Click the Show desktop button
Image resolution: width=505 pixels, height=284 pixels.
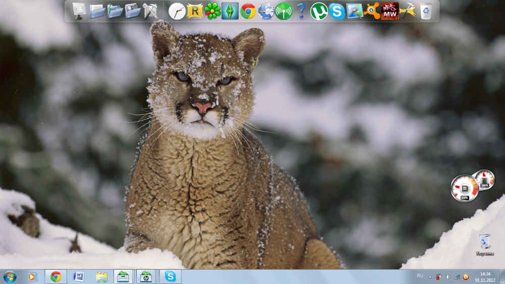tap(502, 276)
